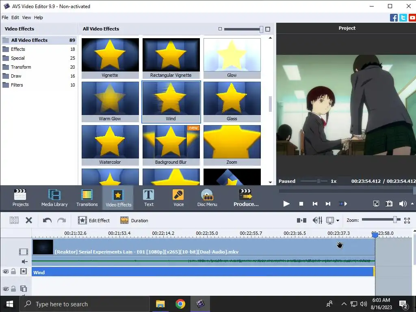The height and width of the screenshot is (312, 416).
Task: Open the Disc Menu panel
Action: pos(207,198)
